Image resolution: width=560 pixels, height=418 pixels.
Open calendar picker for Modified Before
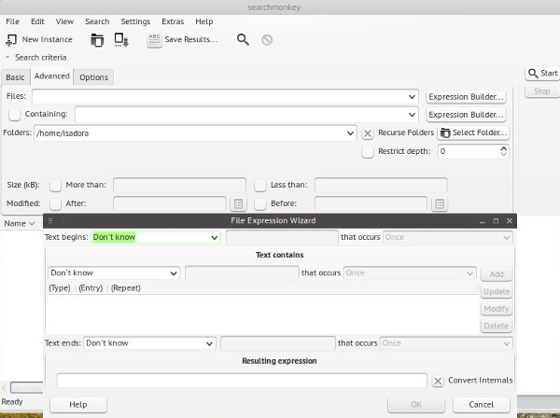point(440,203)
